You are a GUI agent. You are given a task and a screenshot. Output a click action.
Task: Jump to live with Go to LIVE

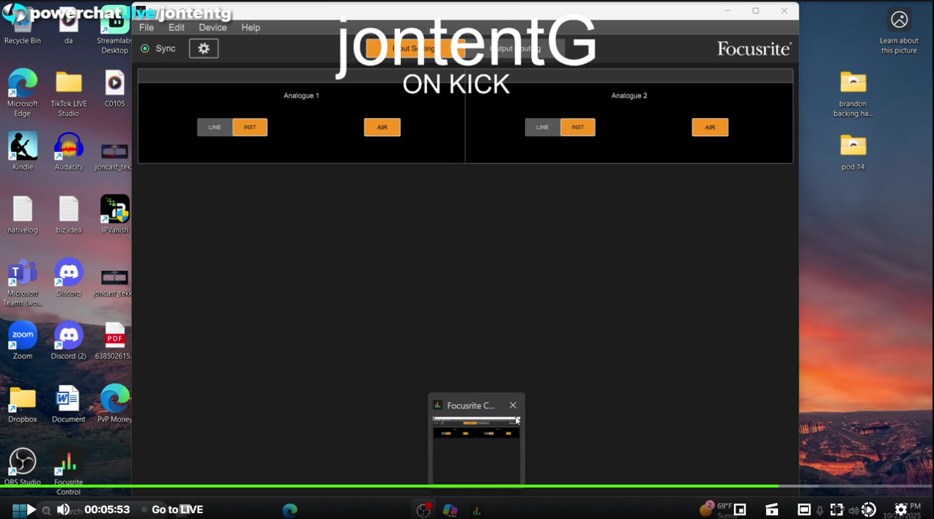coord(173,509)
